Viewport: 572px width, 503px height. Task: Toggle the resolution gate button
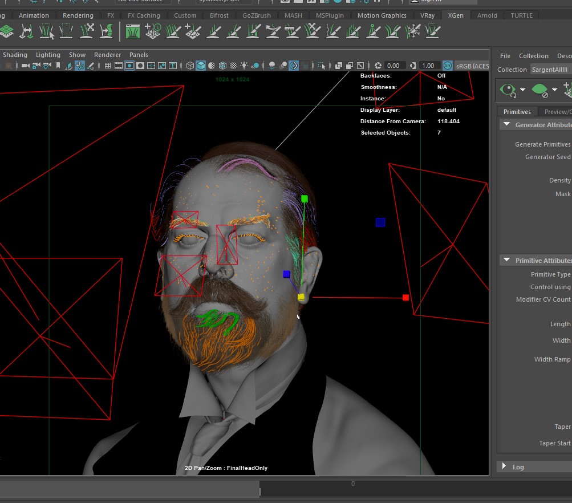click(x=129, y=66)
